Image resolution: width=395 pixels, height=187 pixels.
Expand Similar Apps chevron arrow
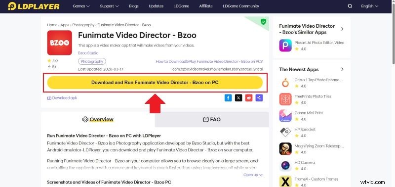342,29
